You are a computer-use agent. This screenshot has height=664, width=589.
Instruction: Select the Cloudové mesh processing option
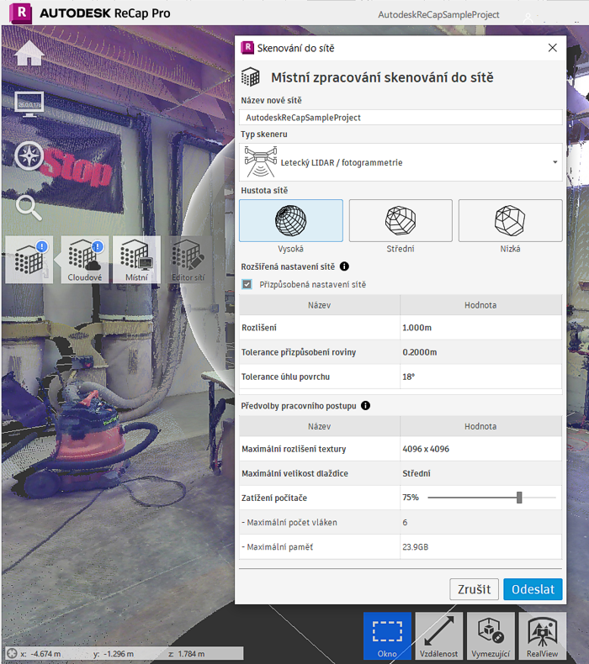(x=84, y=259)
